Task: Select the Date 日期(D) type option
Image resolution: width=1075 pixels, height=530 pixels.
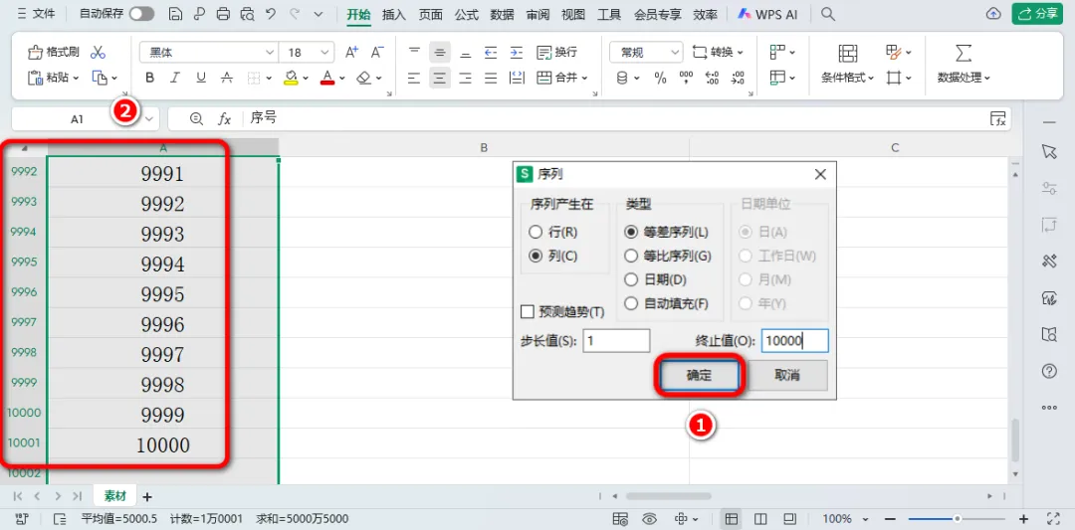Action: (x=631, y=279)
